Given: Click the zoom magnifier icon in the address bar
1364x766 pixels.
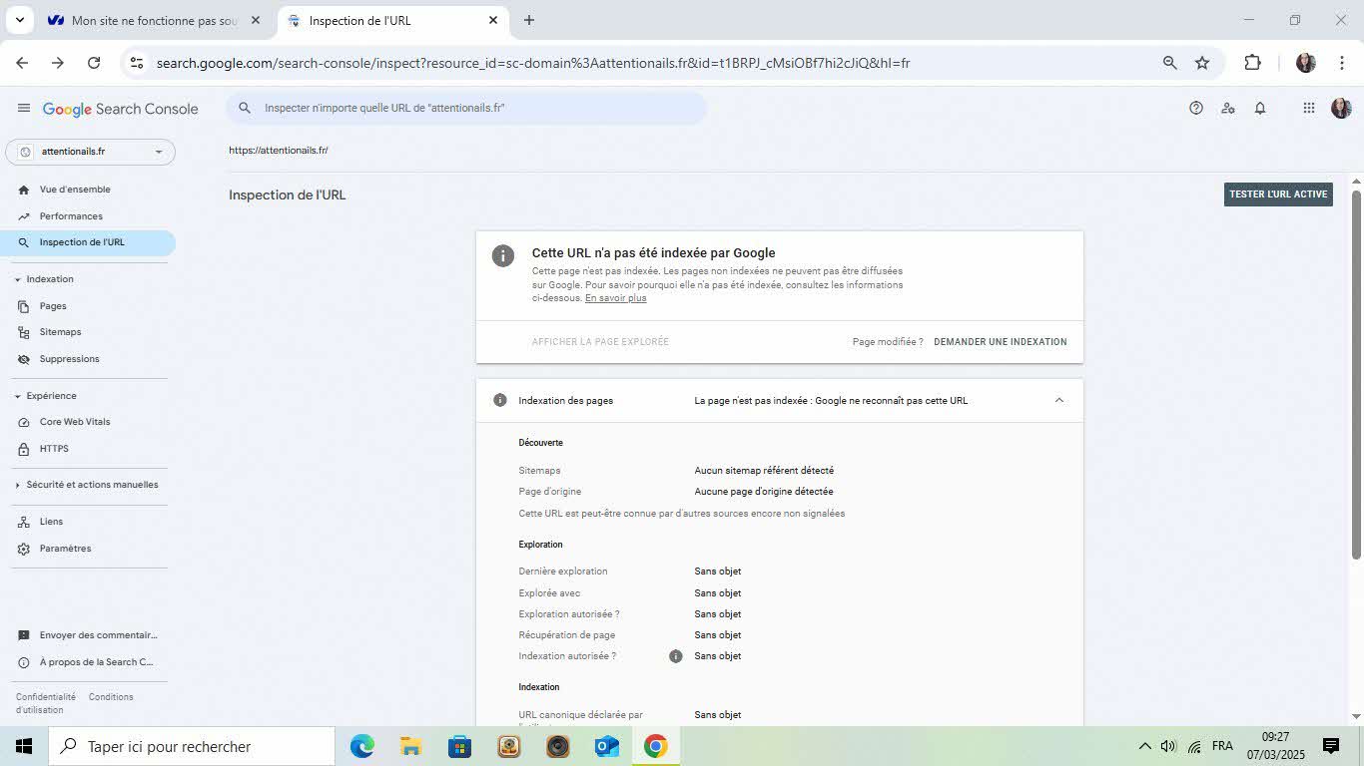Looking at the screenshot, I should 1170,63.
